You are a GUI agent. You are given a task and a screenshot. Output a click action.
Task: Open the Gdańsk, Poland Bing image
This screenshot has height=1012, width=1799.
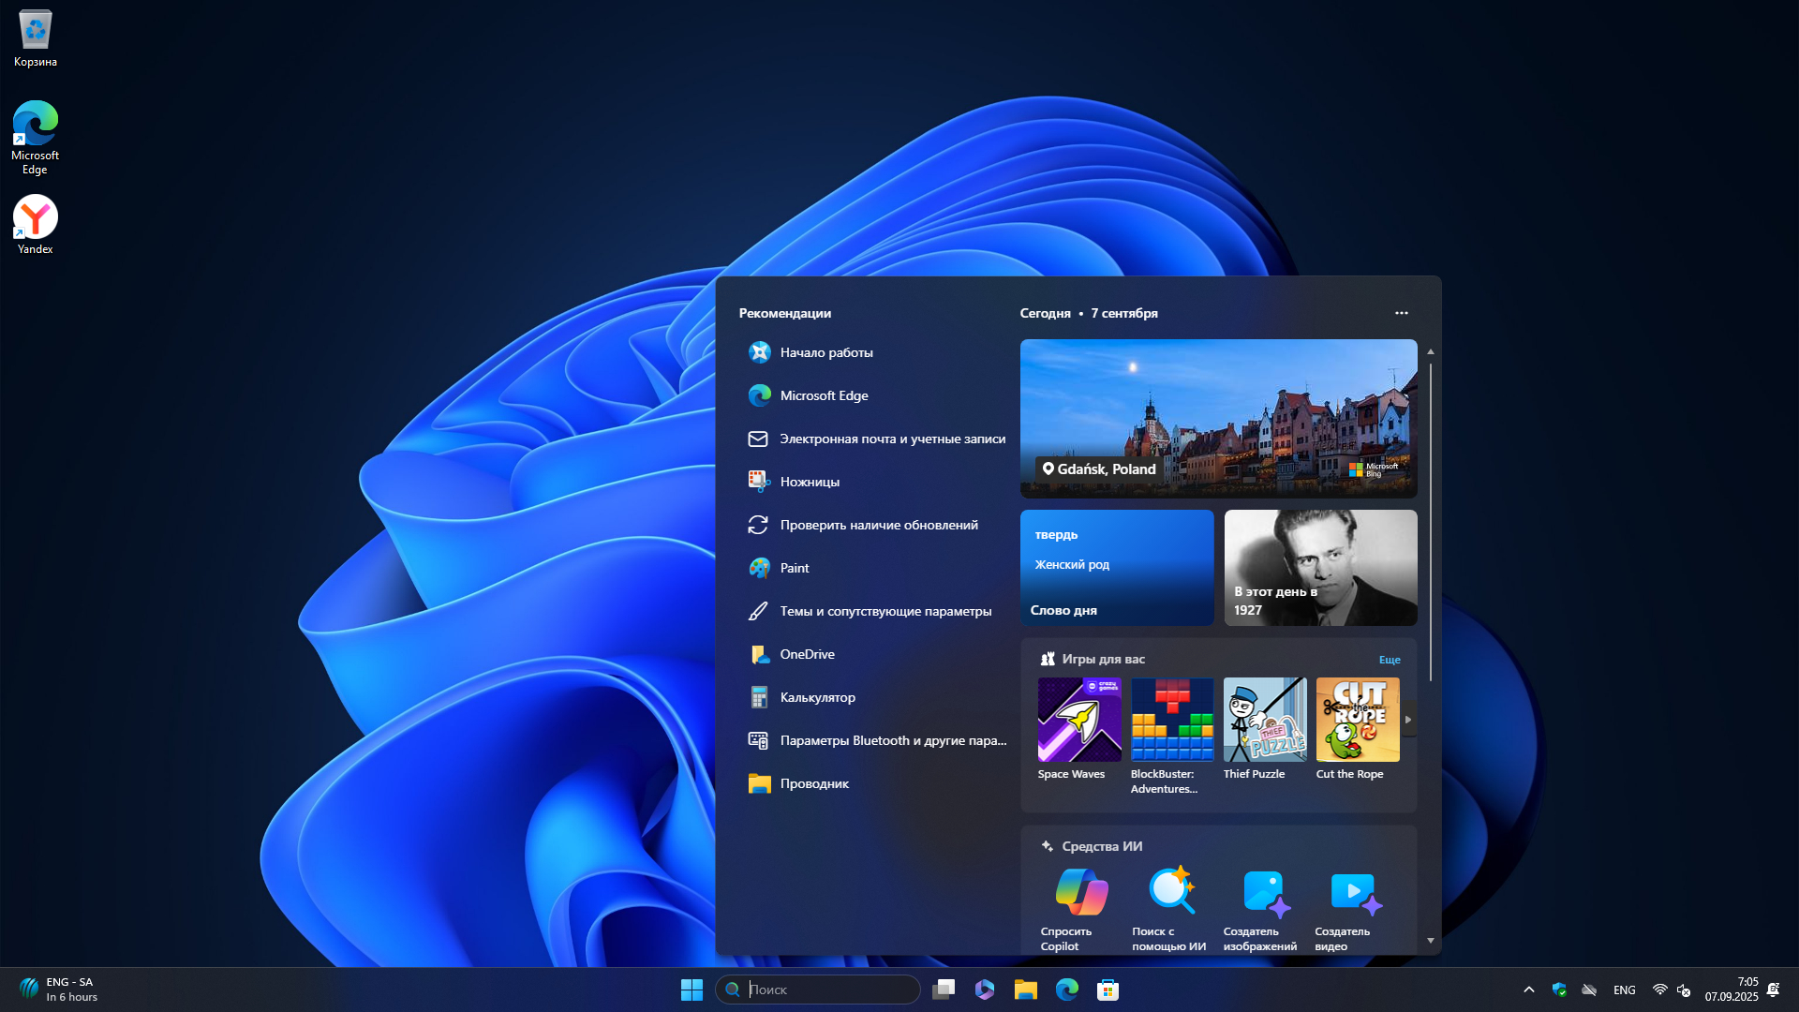(x=1218, y=418)
